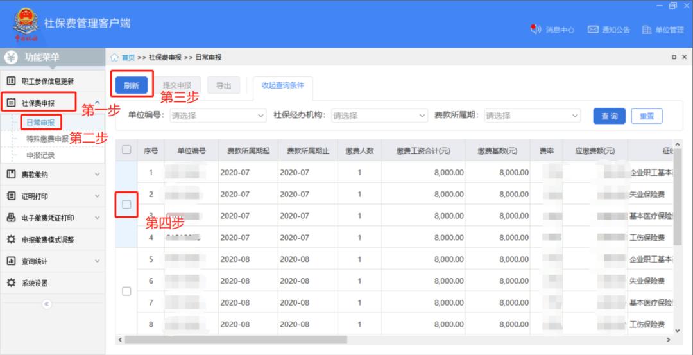
Task: Select 日常申报 in the sidebar menu
Action: (40, 122)
